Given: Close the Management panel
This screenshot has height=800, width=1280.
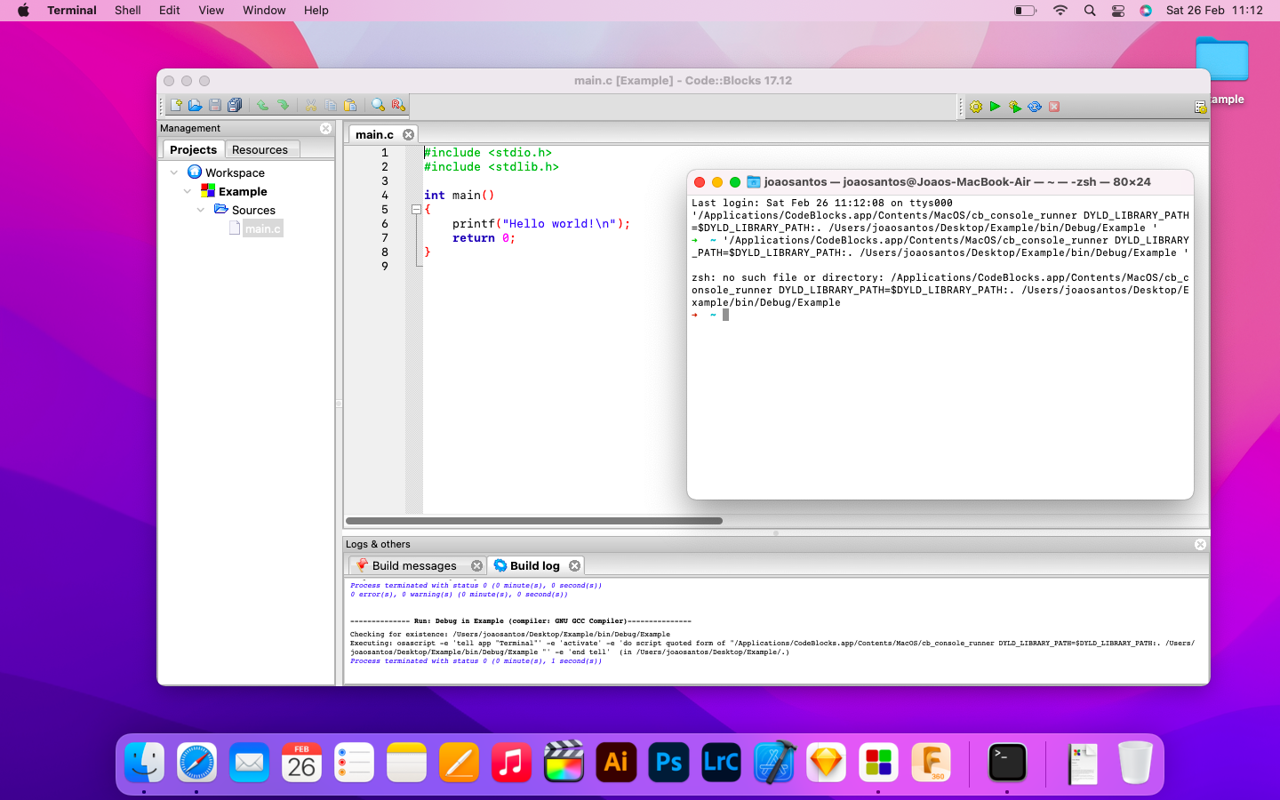Looking at the screenshot, I should (x=325, y=129).
